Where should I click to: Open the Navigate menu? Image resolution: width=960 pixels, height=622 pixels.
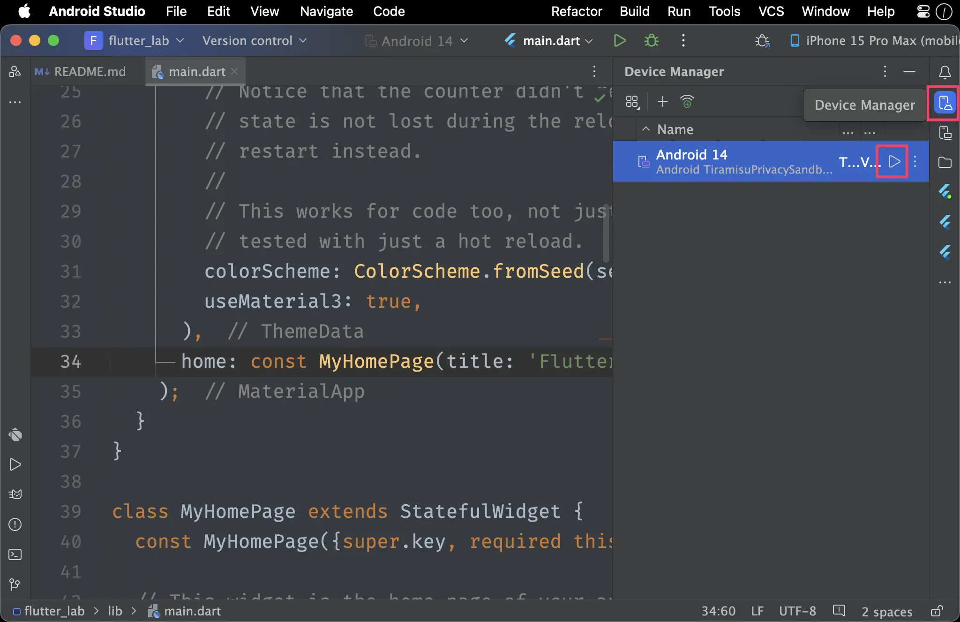click(x=326, y=11)
